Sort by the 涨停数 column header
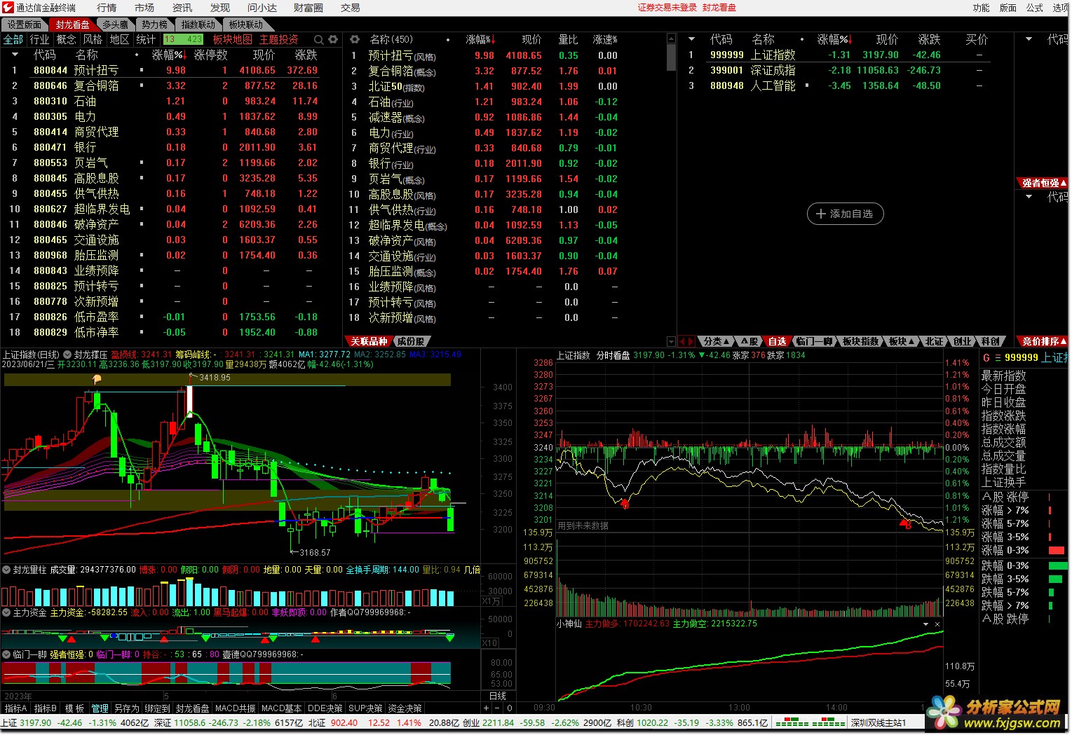 (x=211, y=55)
